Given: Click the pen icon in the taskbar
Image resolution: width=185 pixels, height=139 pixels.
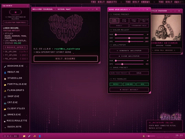Looking at the screenshot, I should pos(29,136).
